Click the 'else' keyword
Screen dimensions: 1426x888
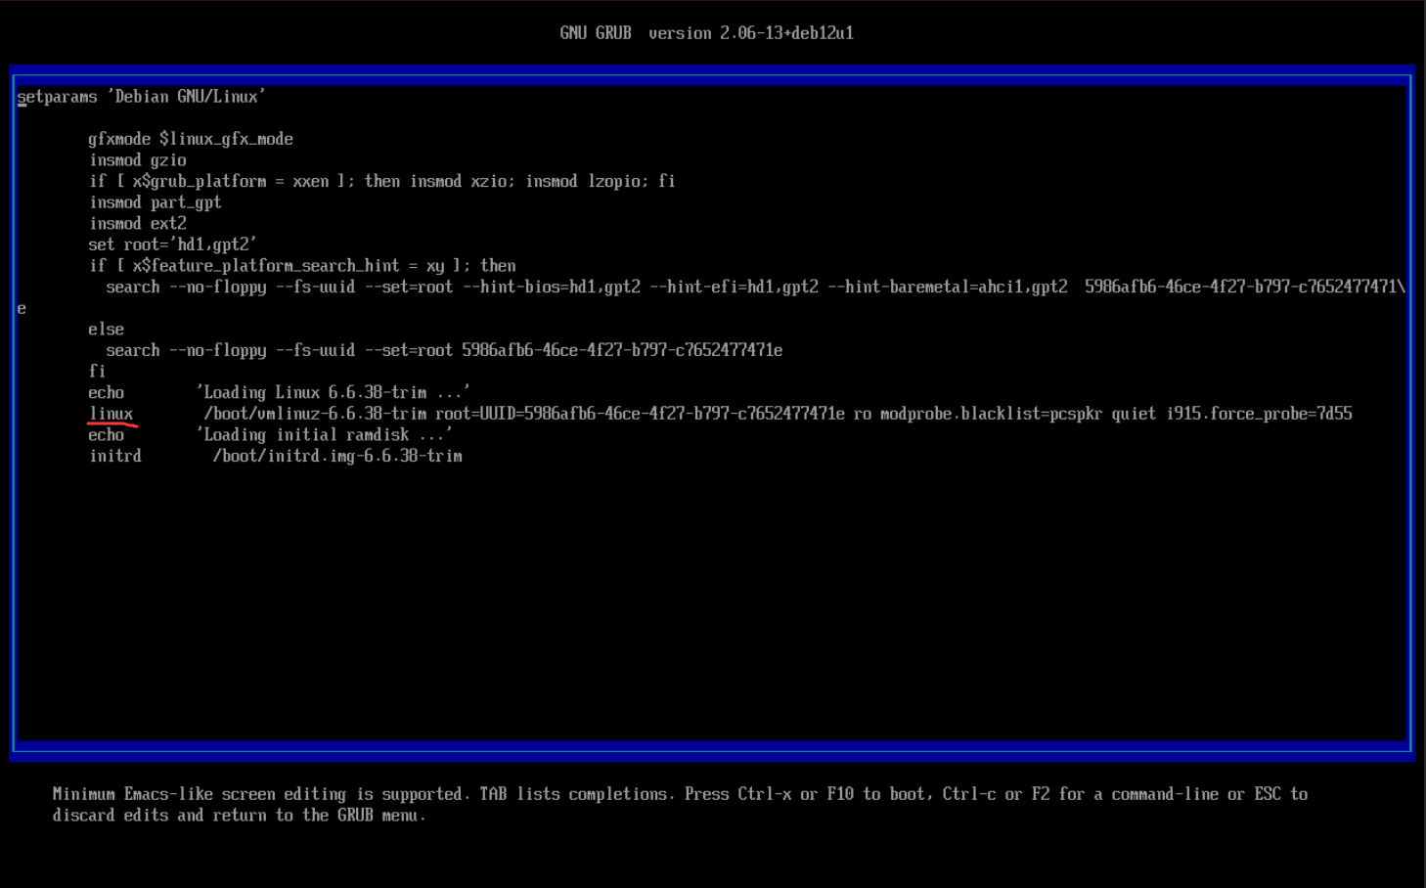pyautogui.click(x=107, y=330)
